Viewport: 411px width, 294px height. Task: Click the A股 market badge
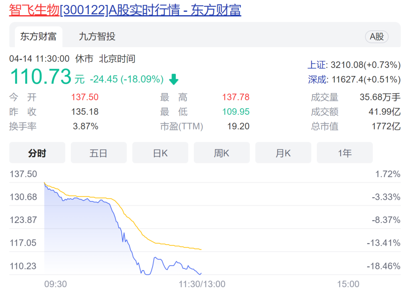tap(377, 36)
